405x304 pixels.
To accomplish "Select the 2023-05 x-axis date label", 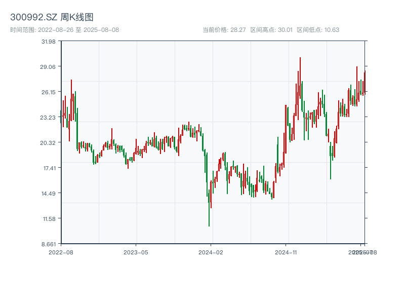I will click(136, 251).
